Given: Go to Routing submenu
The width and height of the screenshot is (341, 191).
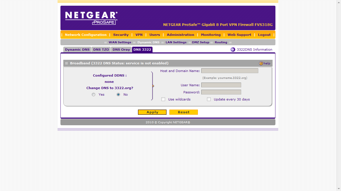Looking at the screenshot, I should (x=221, y=42).
